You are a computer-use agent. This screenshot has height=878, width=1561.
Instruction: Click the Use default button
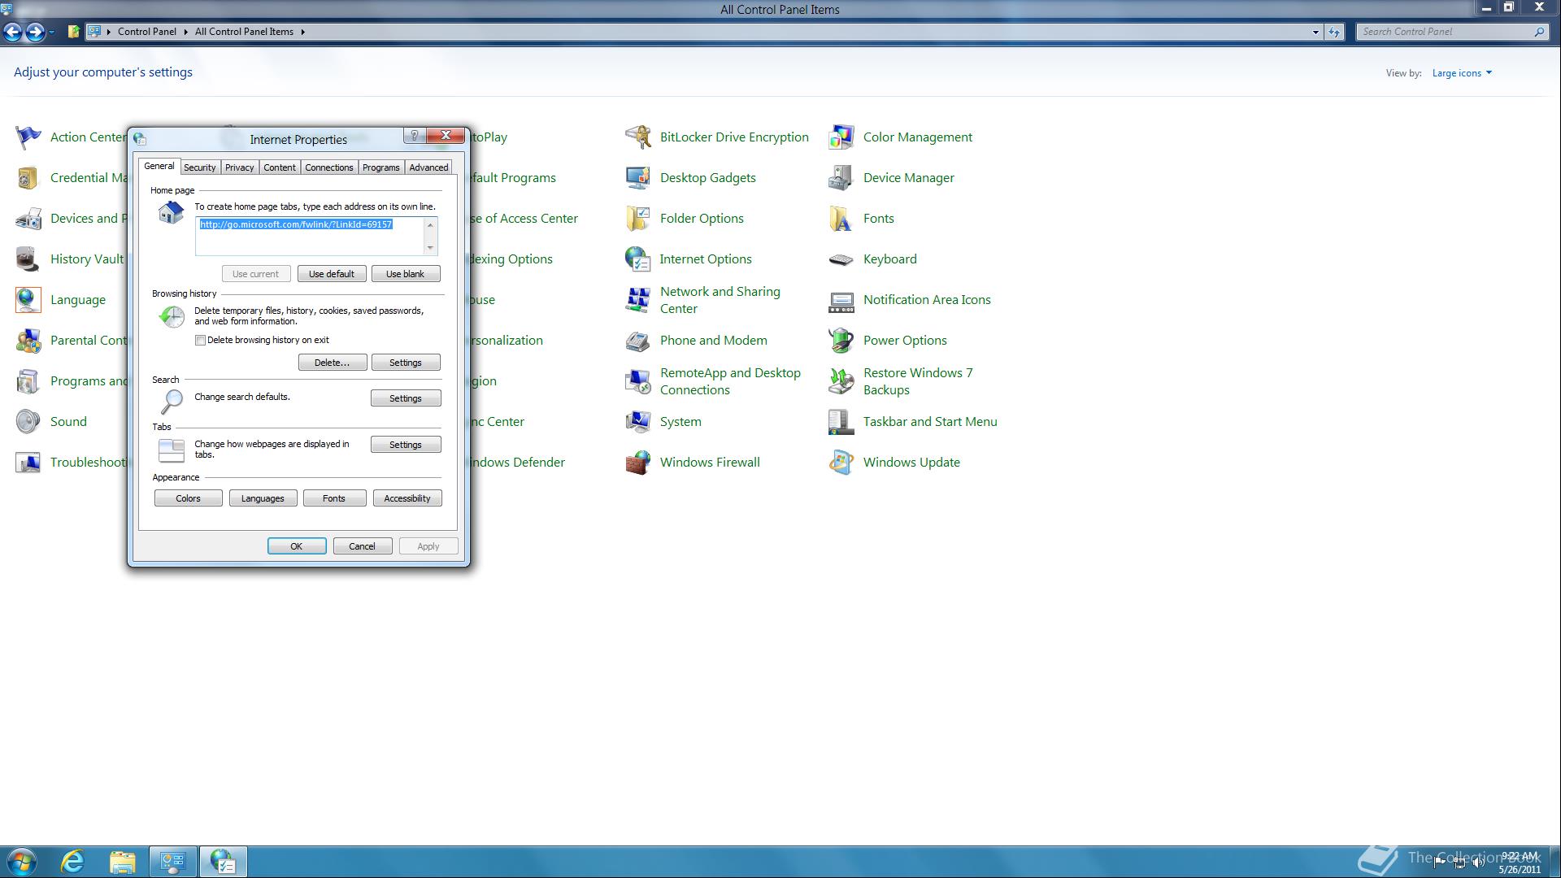coord(331,274)
